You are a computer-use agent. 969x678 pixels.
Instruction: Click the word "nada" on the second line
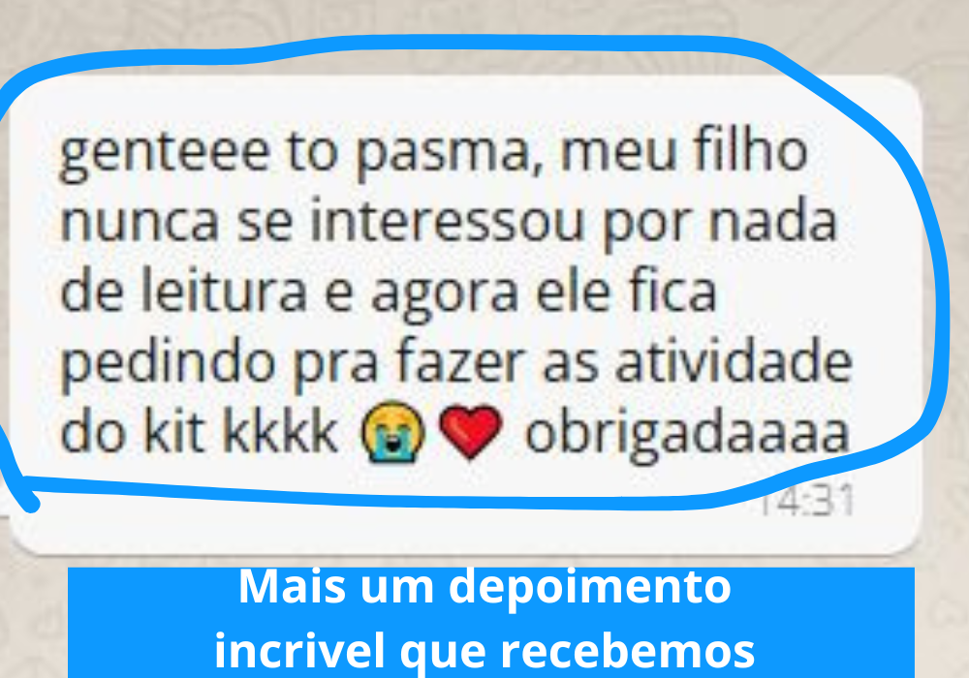click(x=772, y=221)
